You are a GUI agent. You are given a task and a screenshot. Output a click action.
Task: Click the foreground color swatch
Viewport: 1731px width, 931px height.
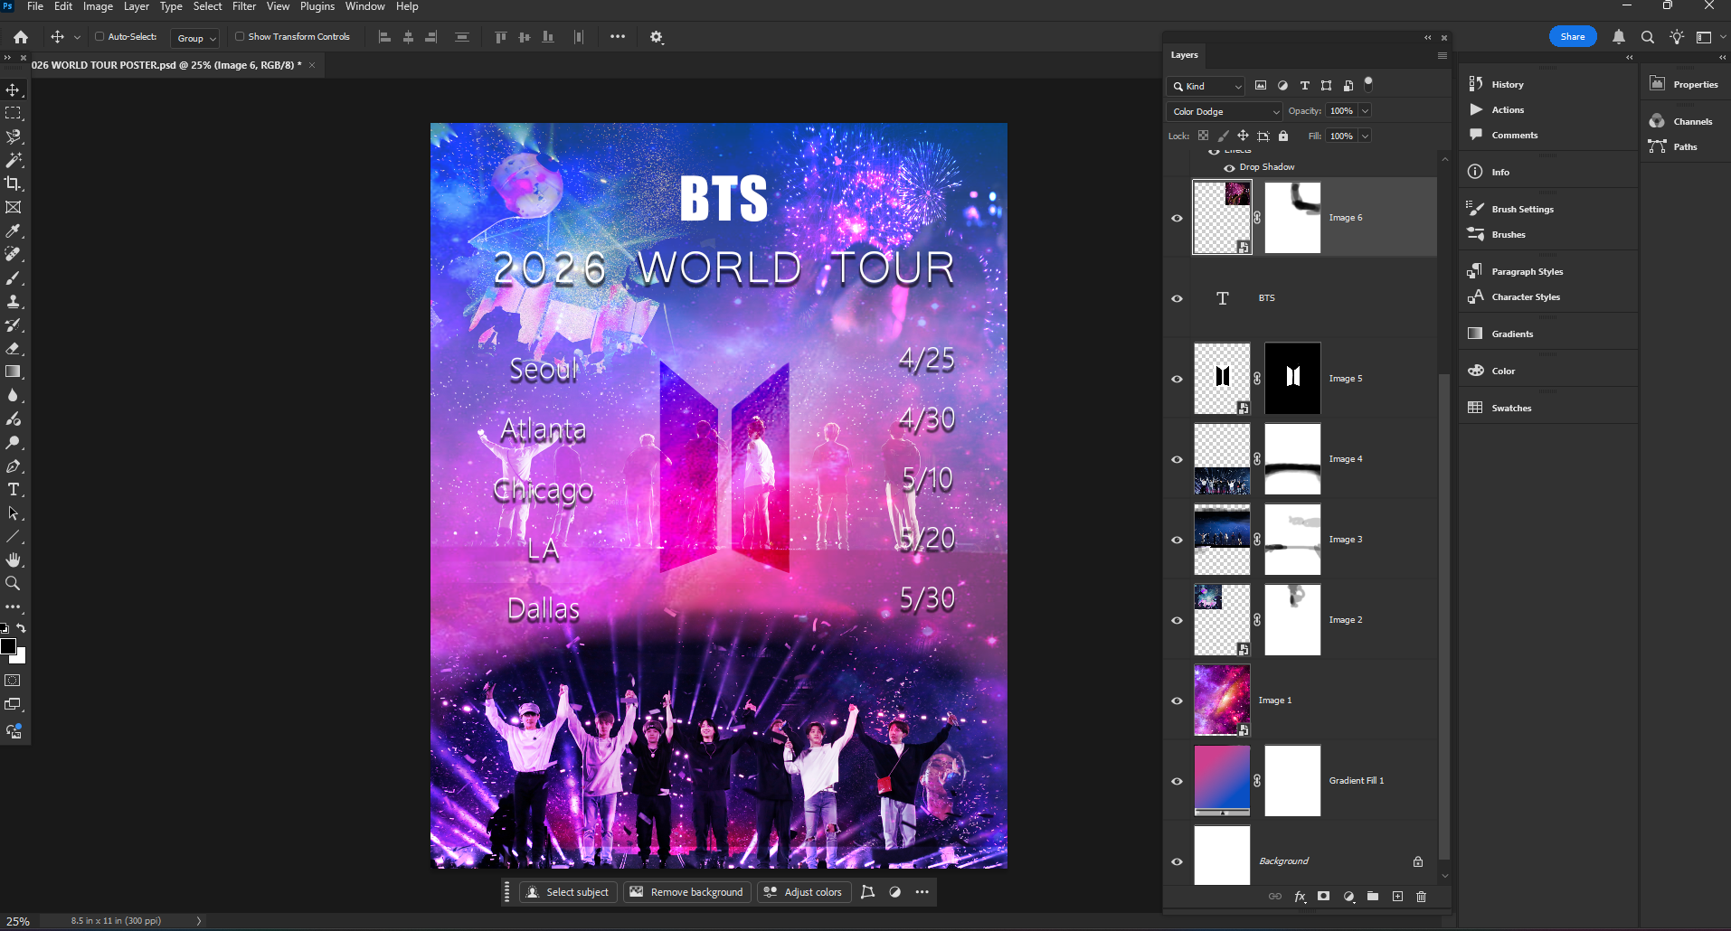(8, 646)
